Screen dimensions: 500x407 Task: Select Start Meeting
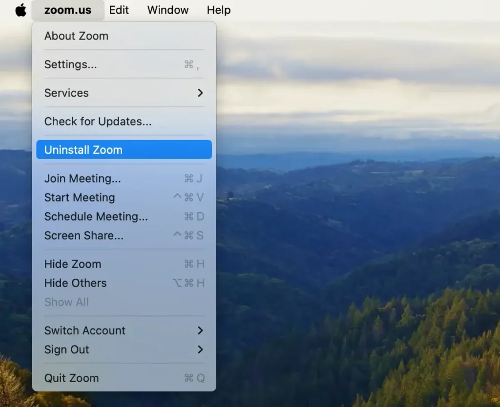pos(124,198)
